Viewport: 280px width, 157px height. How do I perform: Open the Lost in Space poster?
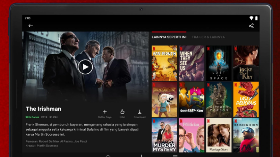pos(219,63)
